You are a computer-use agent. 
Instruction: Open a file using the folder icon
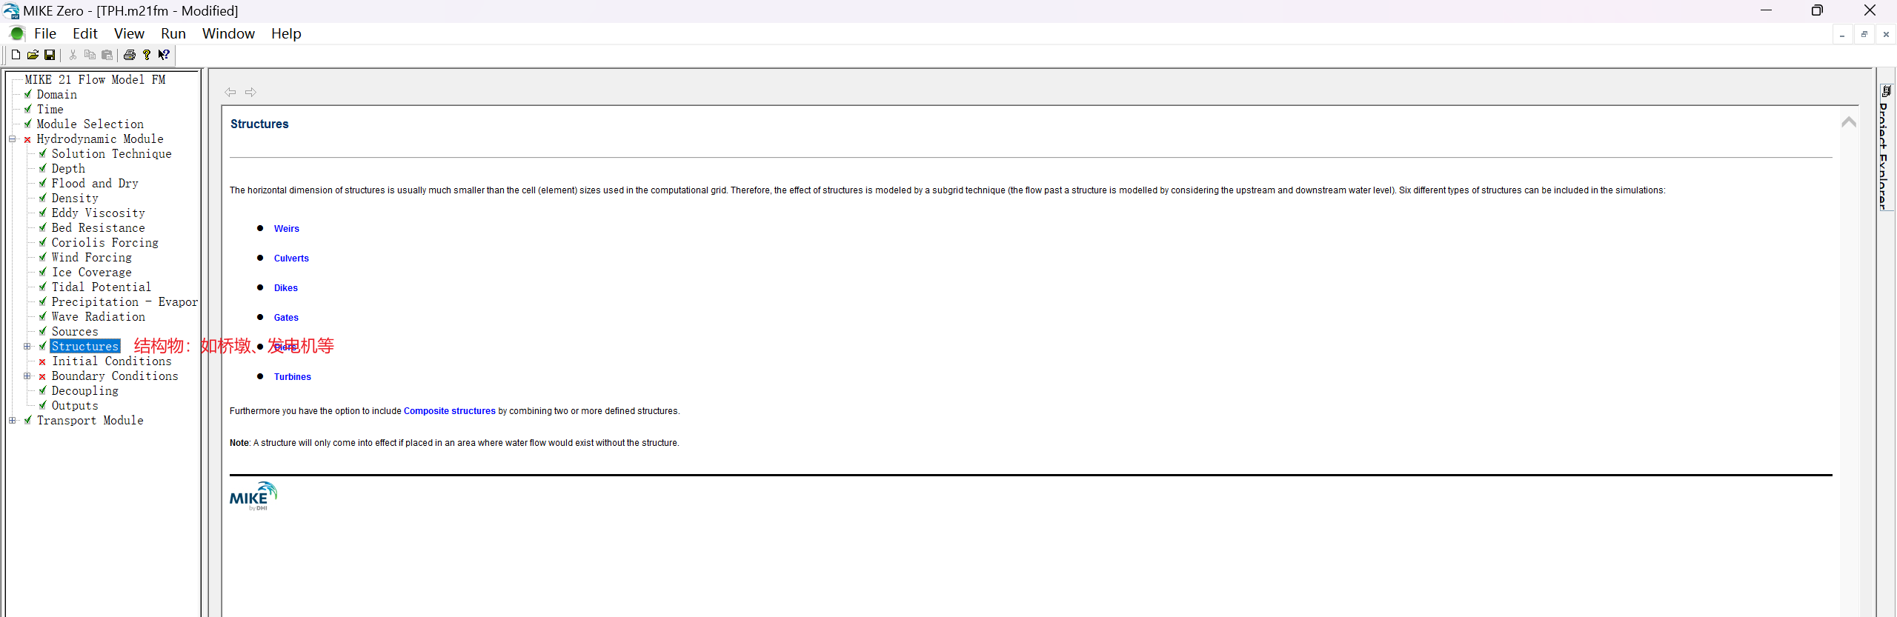point(33,55)
